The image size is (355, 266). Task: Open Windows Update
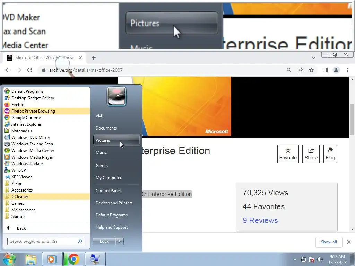click(x=47, y=163)
